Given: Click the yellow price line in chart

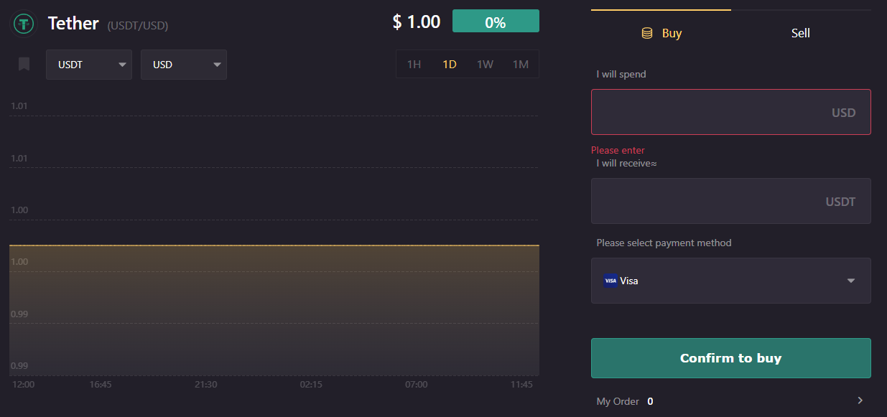Looking at the screenshot, I should (273, 245).
